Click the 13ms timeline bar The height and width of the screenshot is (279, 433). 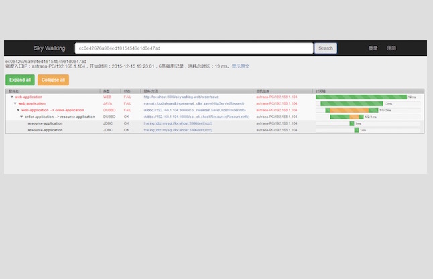coord(352,103)
